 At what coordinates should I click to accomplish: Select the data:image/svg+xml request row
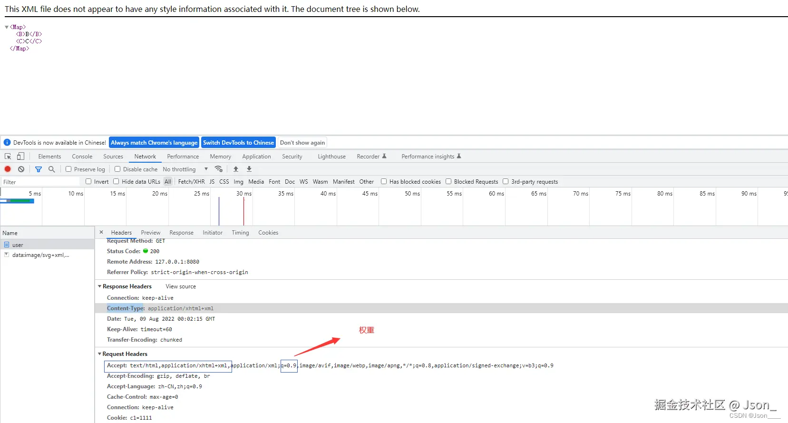pos(47,255)
